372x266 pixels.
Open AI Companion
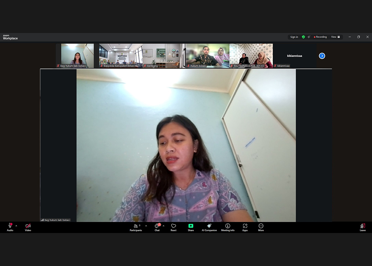(209, 227)
